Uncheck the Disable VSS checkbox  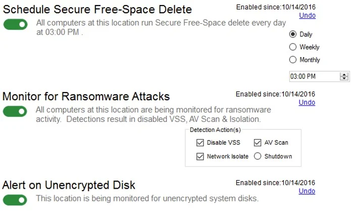click(x=200, y=143)
